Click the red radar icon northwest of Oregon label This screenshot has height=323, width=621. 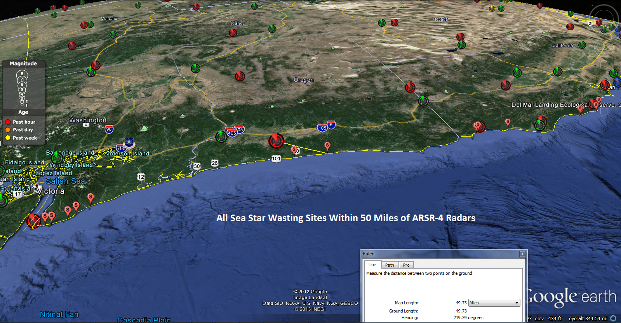(240, 76)
